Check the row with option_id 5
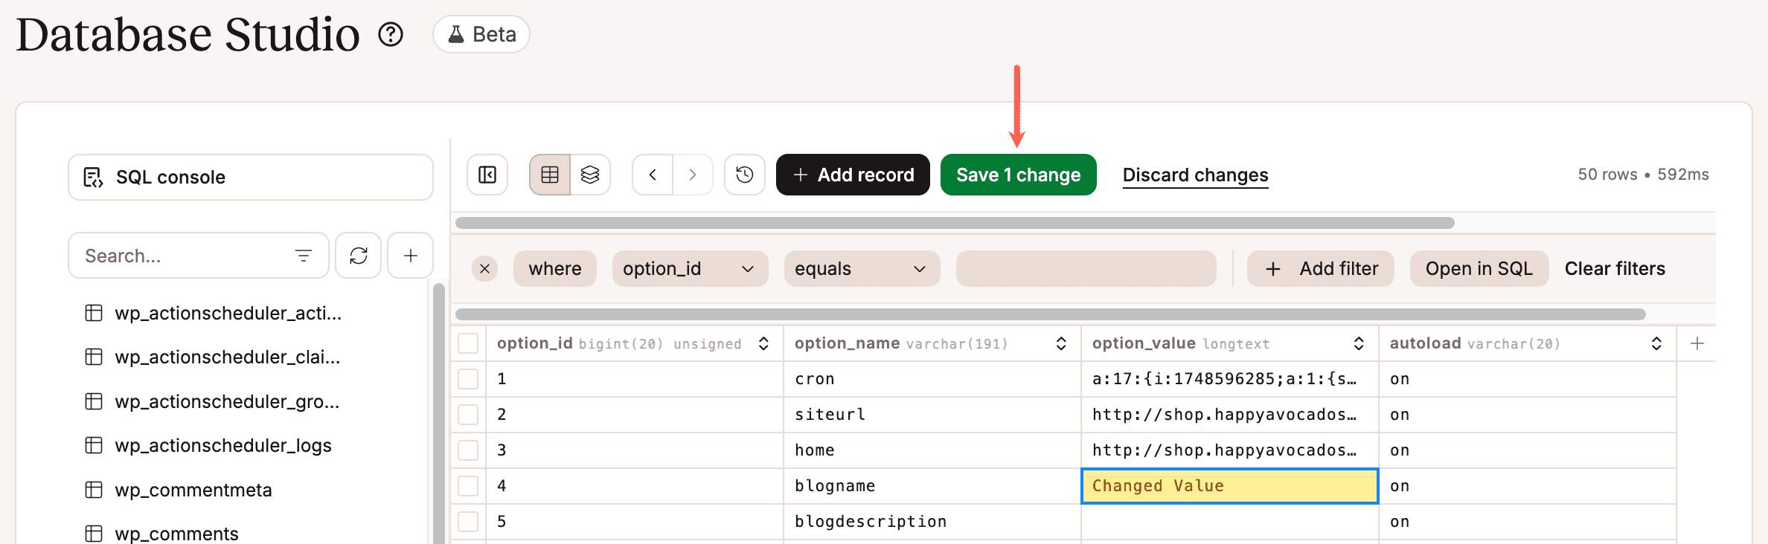Screen dimensions: 1768x544 click(468, 522)
